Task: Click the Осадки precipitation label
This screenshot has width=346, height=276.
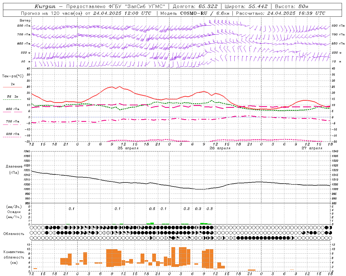Action: point(14,212)
